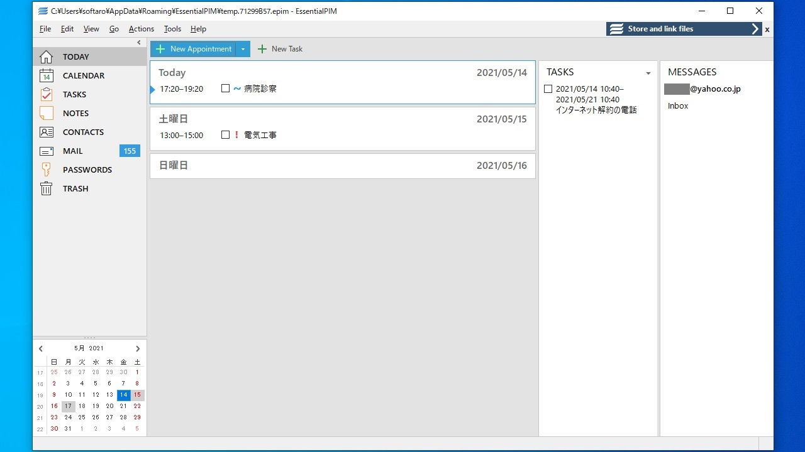The image size is (805, 452).
Task: Click the New Appointment button
Action: click(193, 49)
